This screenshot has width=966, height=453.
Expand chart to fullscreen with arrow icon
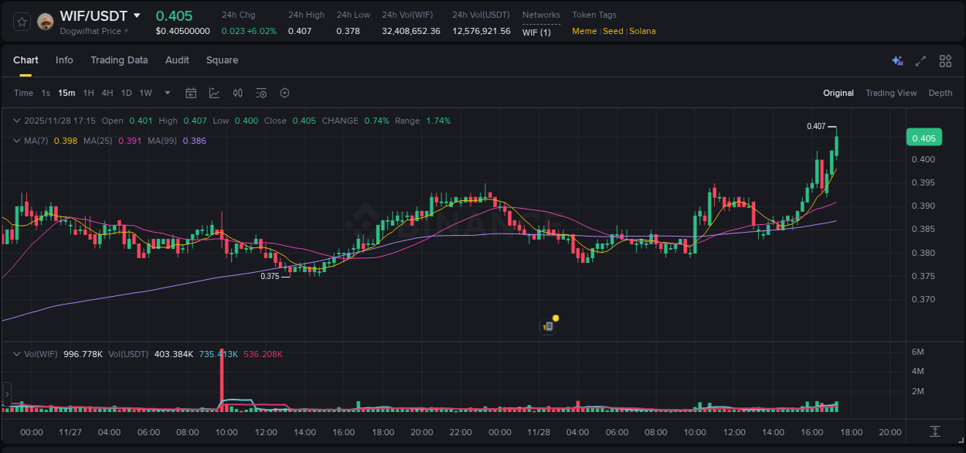click(920, 60)
